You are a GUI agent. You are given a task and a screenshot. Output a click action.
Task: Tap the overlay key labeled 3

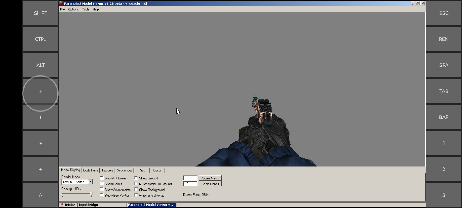(x=444, y=195)
